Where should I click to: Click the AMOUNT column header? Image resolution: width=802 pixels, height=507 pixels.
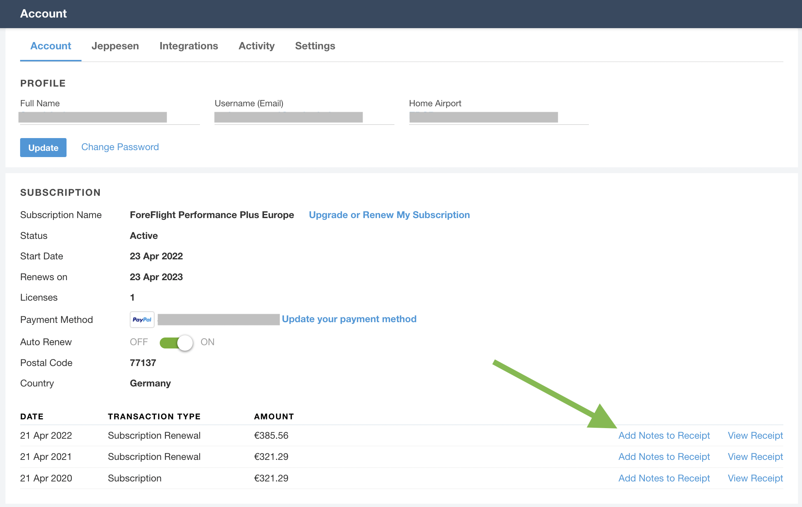pyautogui.click(x=274, y=416)
